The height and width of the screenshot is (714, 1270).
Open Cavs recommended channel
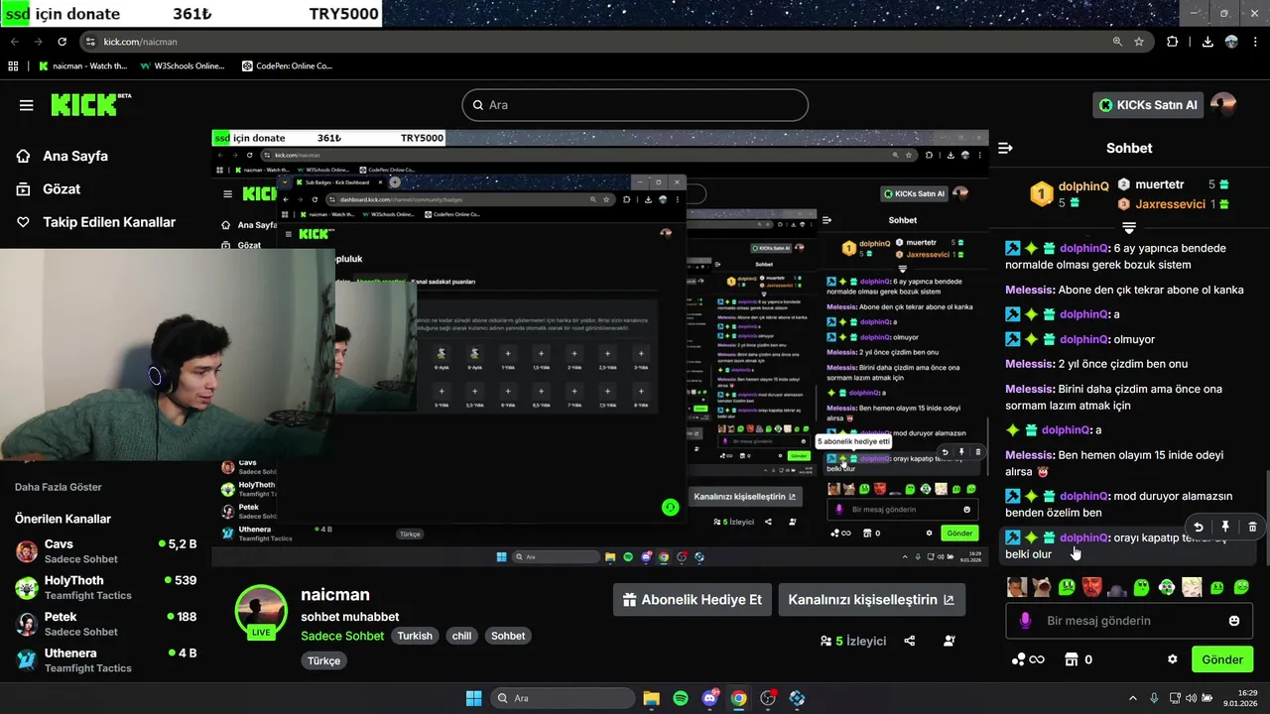pyautogui.click(x=105, y=551)
